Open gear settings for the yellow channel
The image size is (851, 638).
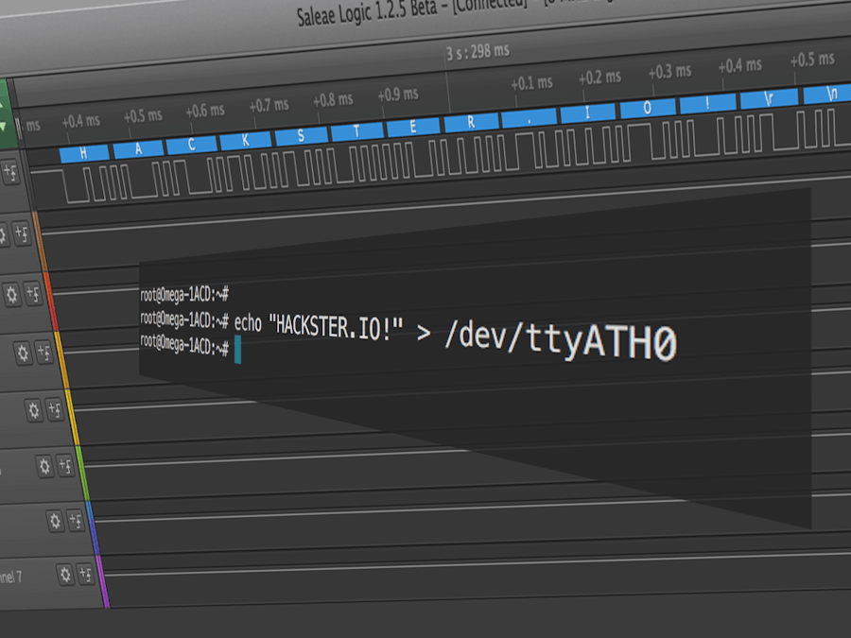pos(34,410)
